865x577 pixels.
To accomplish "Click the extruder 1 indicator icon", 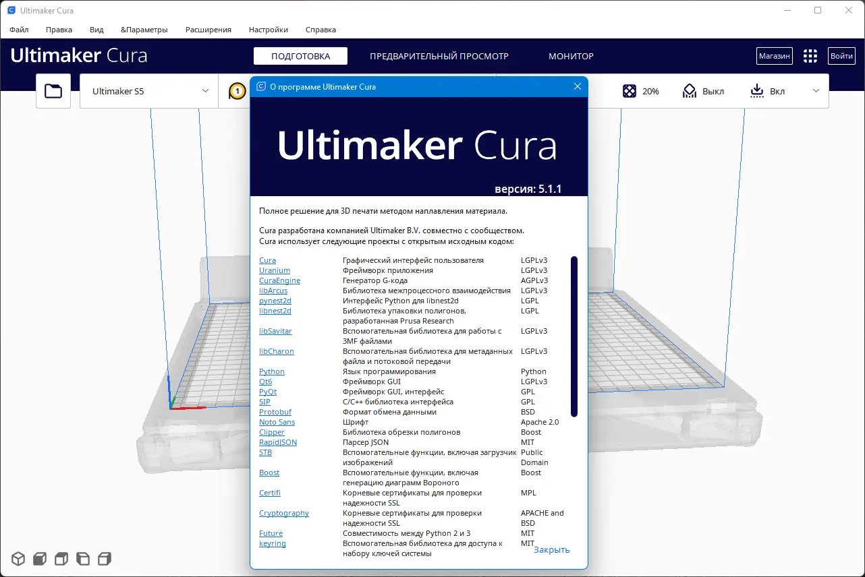I will pyautogui.click(x=237, y=91).
